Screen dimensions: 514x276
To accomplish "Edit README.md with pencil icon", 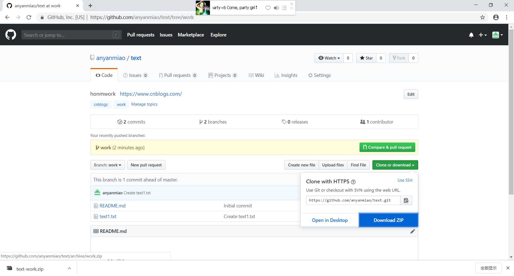I will coord(413,231).
